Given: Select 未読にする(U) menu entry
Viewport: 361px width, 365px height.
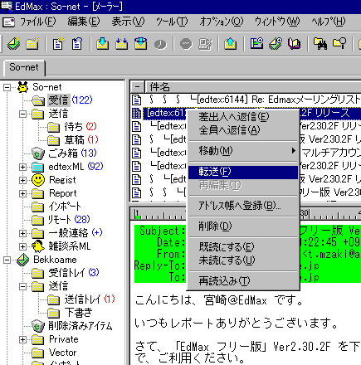Looking at the screenshot, I should pyautogui.click(x=243, y=260).
